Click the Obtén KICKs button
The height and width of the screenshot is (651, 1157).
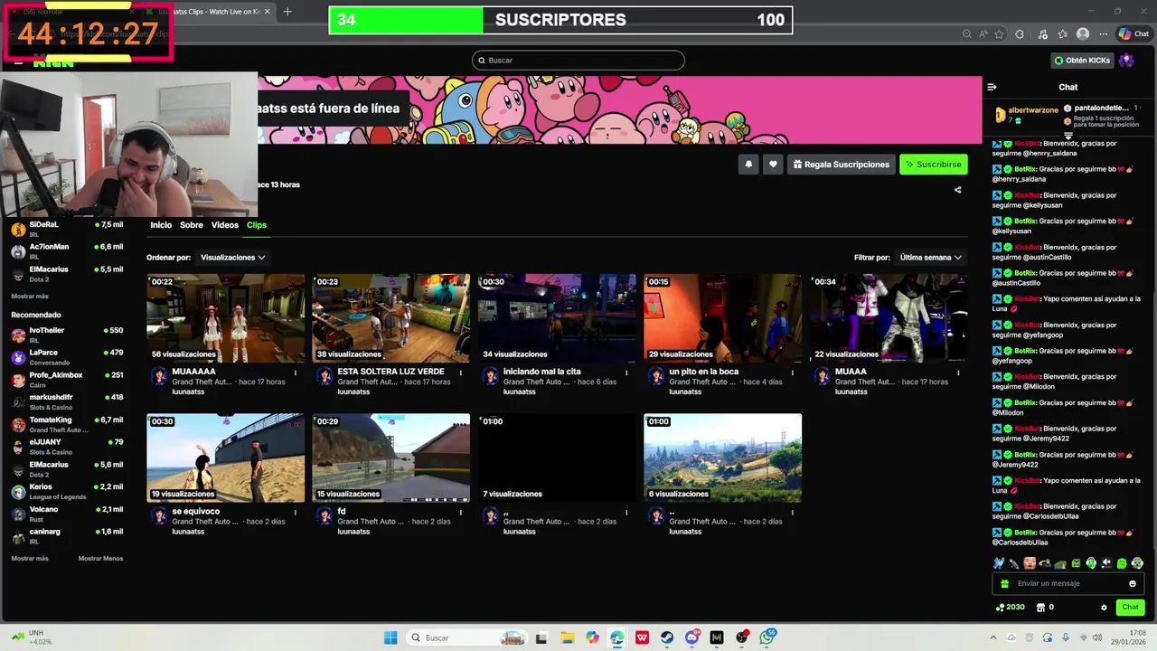[1083, 61]
